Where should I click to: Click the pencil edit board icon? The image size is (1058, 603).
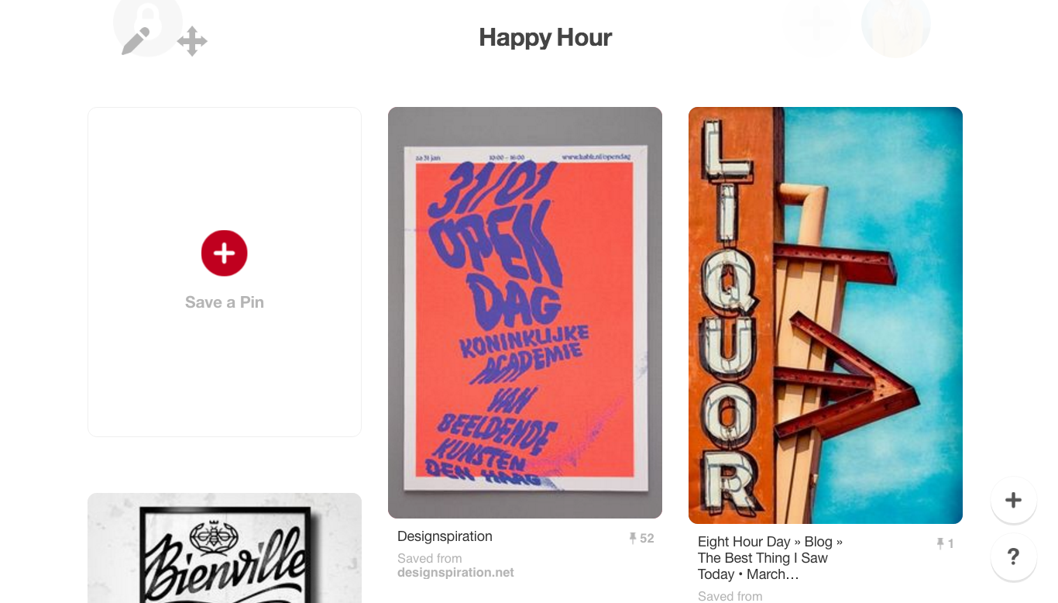[136, 41]
